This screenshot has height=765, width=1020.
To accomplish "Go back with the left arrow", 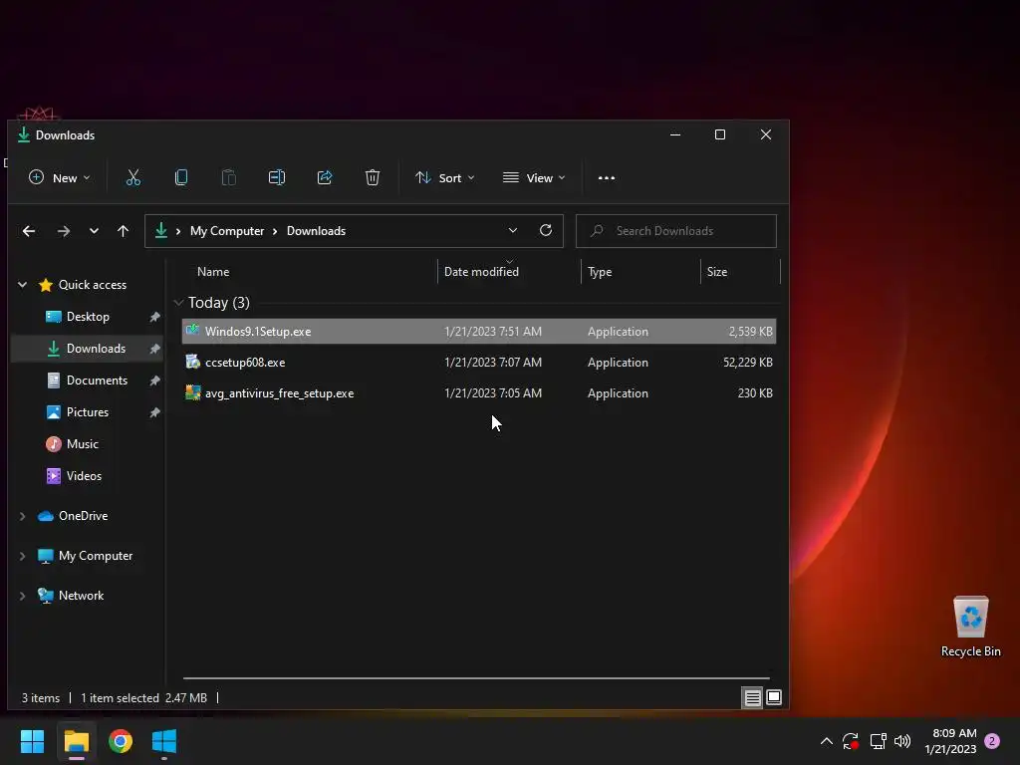I will (29, 231).
